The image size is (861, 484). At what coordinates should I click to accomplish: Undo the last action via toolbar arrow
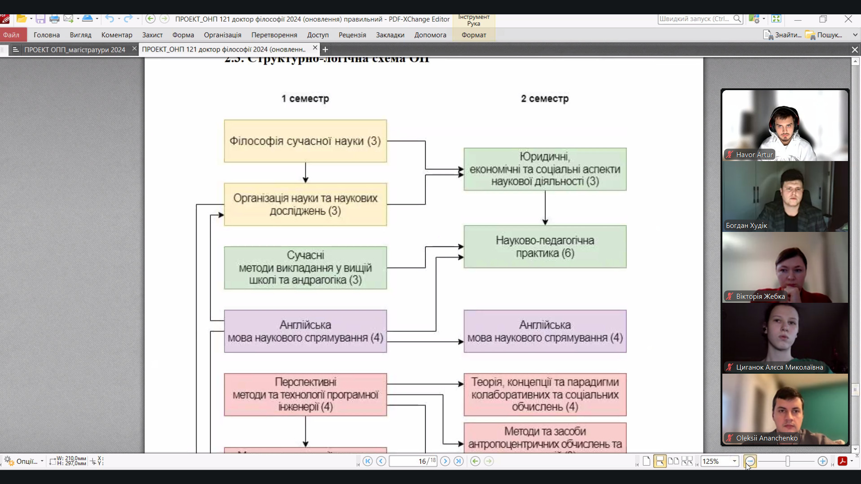click(109, 19)
